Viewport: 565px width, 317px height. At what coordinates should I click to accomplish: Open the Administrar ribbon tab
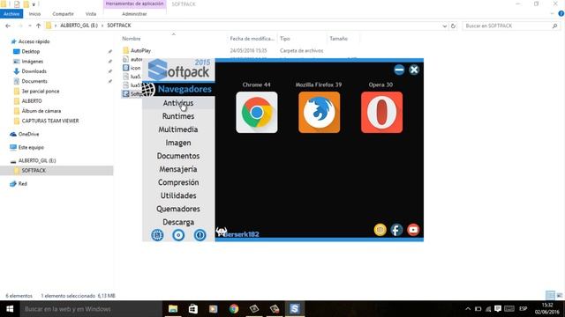[134, 14]
